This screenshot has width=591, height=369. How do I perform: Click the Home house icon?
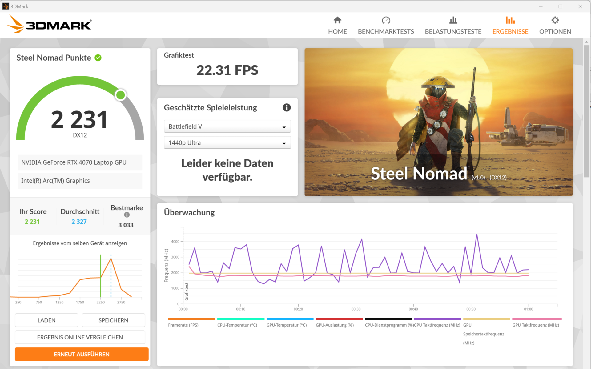coord(337,20)
